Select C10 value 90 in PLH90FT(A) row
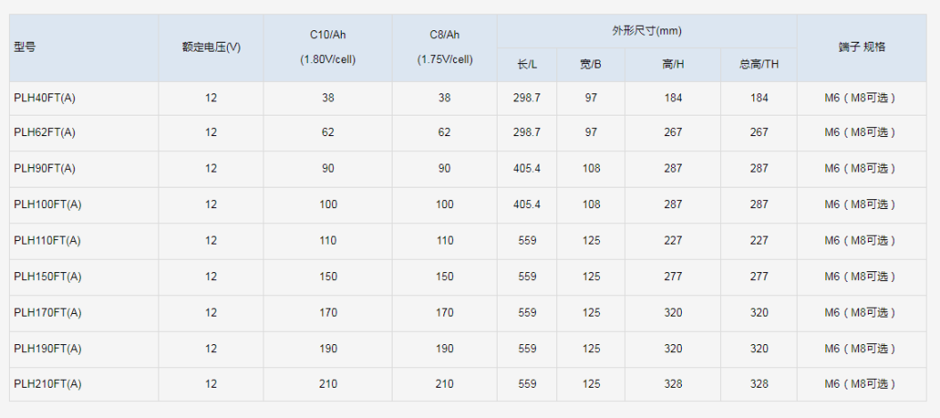Viewport: 940px width, 418px height. click(x=328, y=168)
